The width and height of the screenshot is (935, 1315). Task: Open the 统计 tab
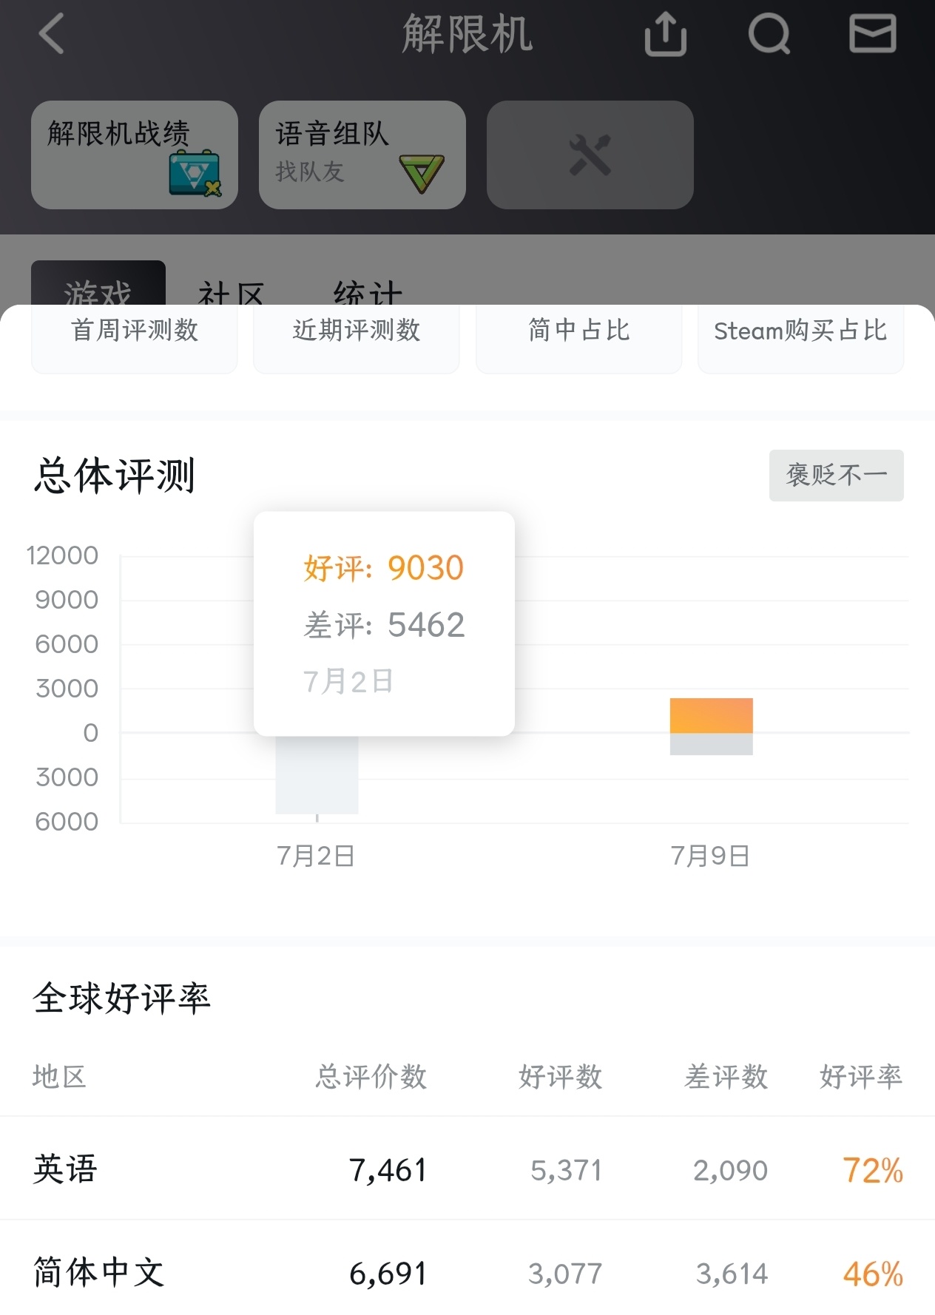[x=368, y=292]
